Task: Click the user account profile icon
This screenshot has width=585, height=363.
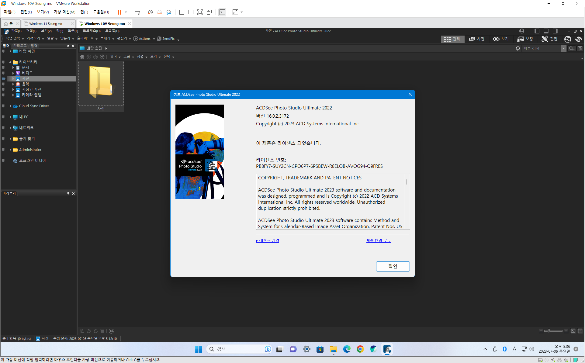Action: 522,31
